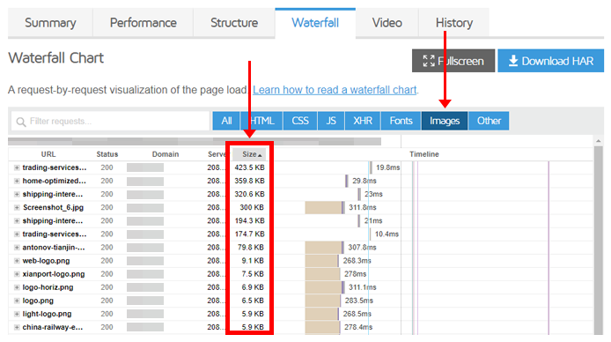Expand the antonov-tianjin request row
The image size is (611, 342).
click(x=17, y=247)
